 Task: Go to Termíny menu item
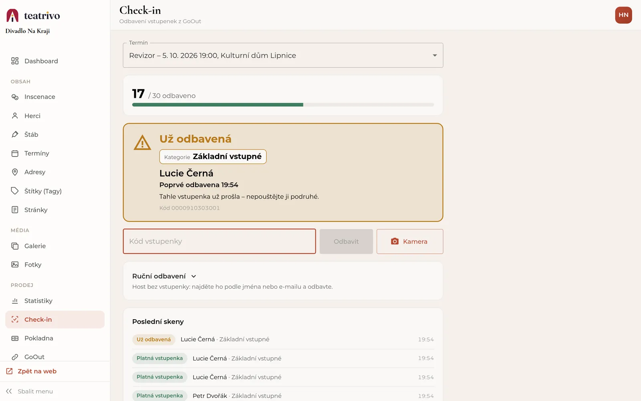[55, 153]
